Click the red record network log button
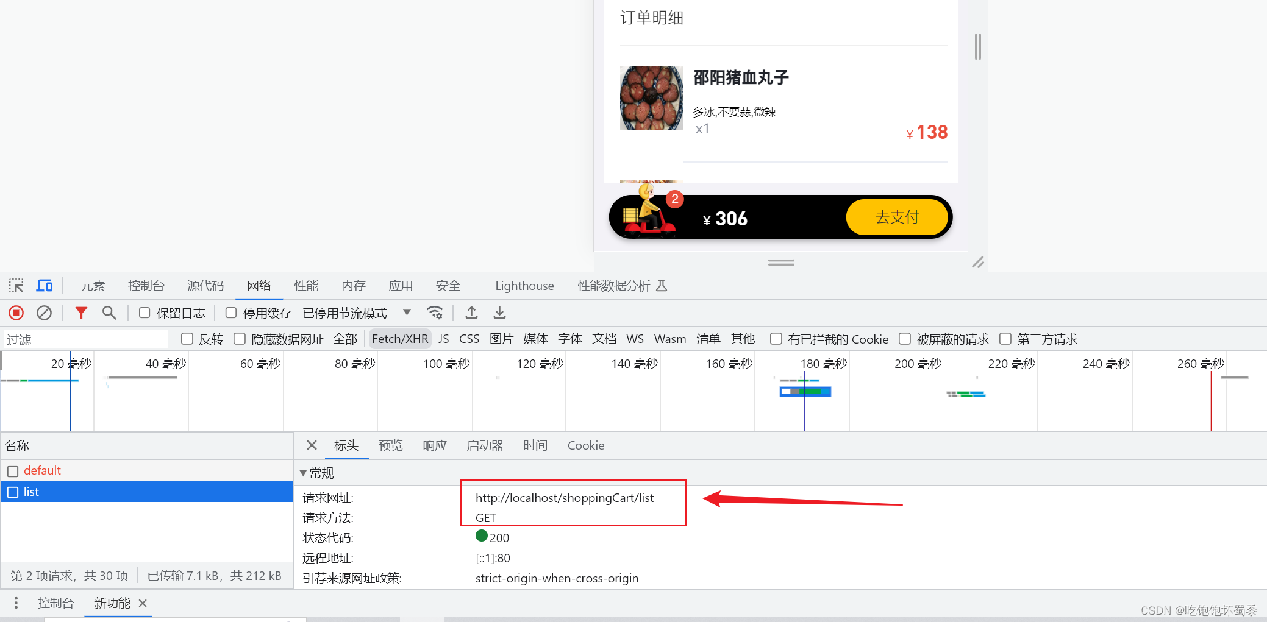The height and width of the screenshot is (622, 1267). 16,313
